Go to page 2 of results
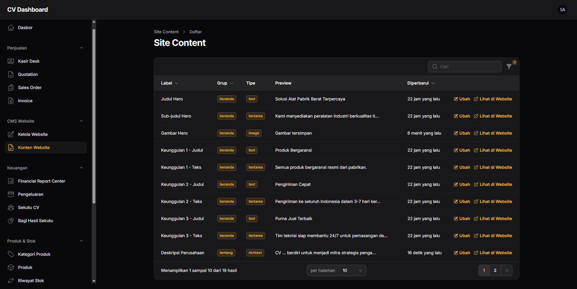This screenshot has width=577, height=289. point(495,270)
